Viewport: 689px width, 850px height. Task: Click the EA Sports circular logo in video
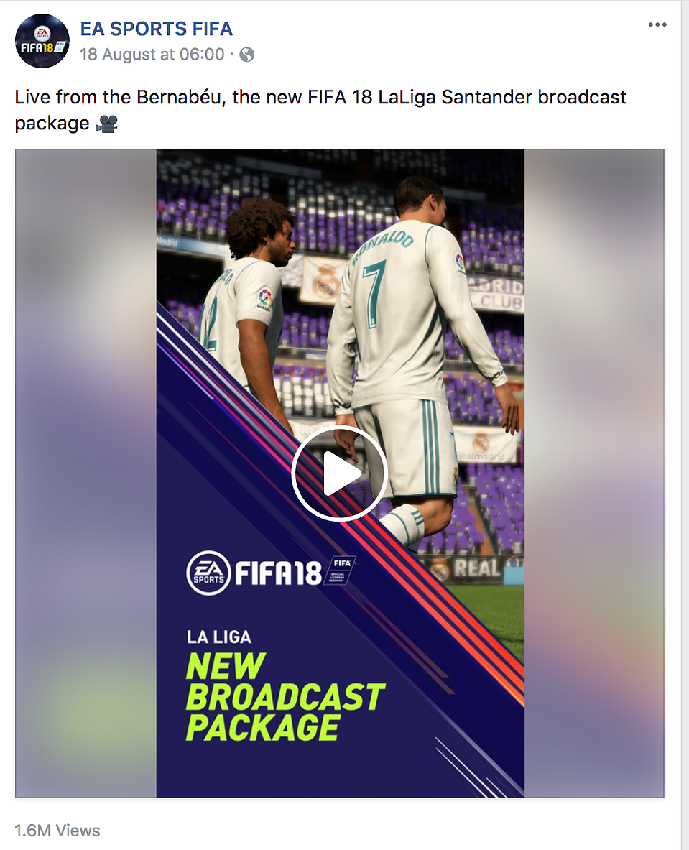tap(208, 573)
